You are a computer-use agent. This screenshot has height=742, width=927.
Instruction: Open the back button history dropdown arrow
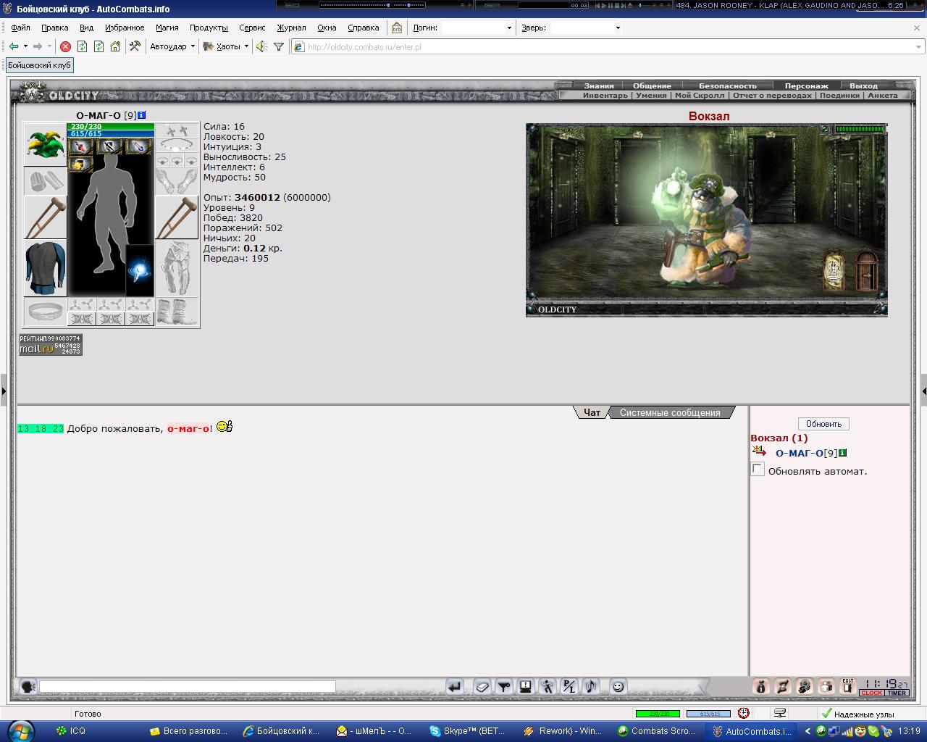tap(25, 46)
